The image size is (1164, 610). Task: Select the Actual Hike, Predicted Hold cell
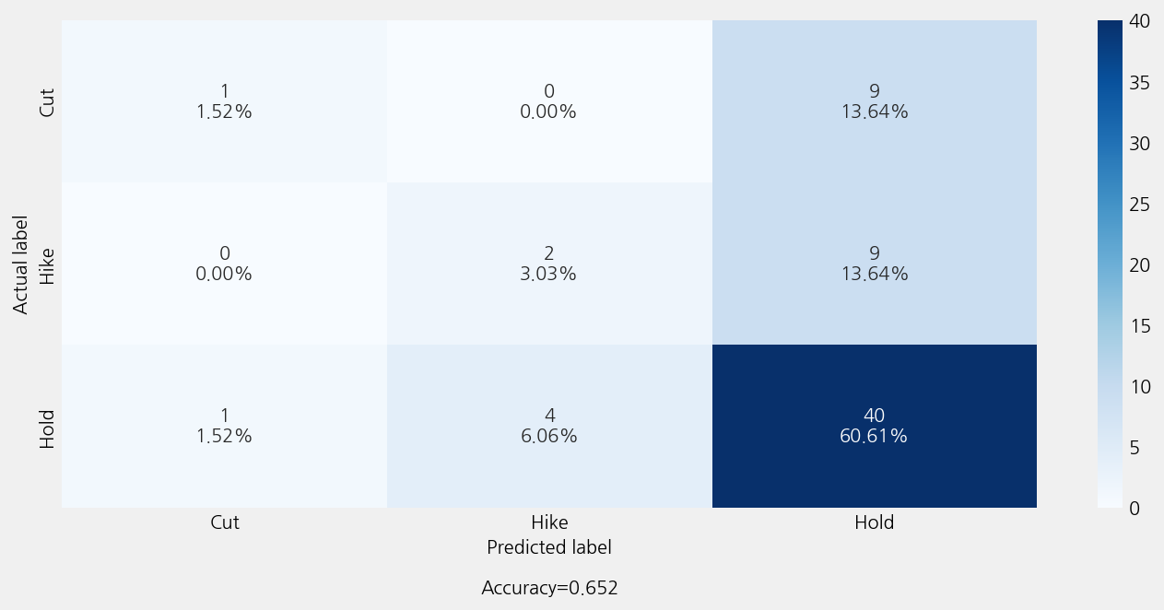pos(874,264)
